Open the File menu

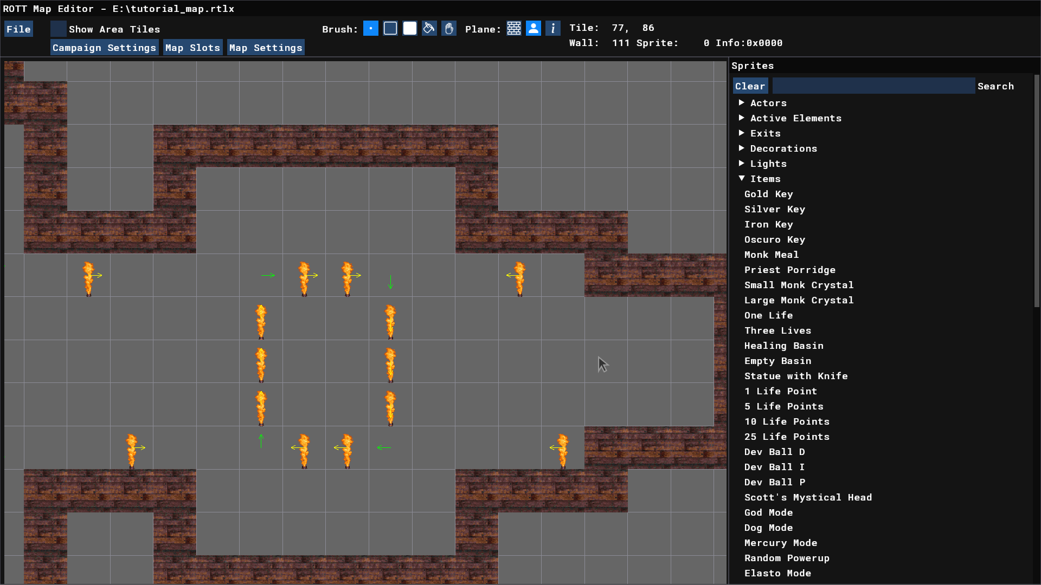[x=18, y=29]
